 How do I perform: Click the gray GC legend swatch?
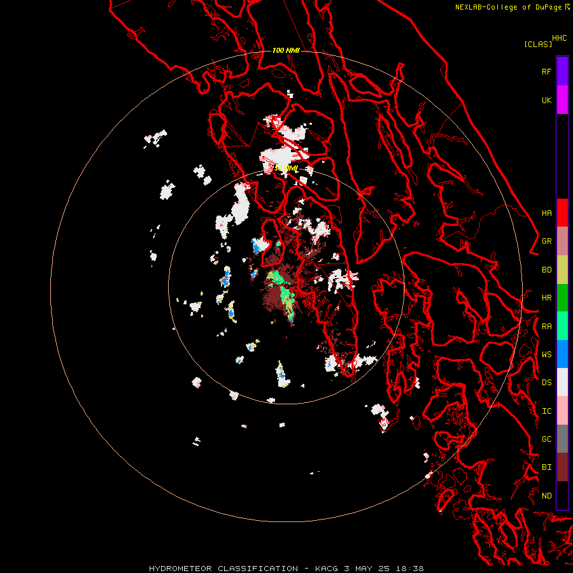pos(562,439)
